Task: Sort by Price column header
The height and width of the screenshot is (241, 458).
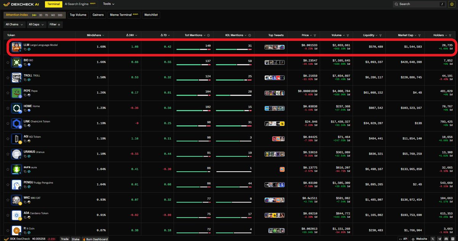Action: point(307,35)
